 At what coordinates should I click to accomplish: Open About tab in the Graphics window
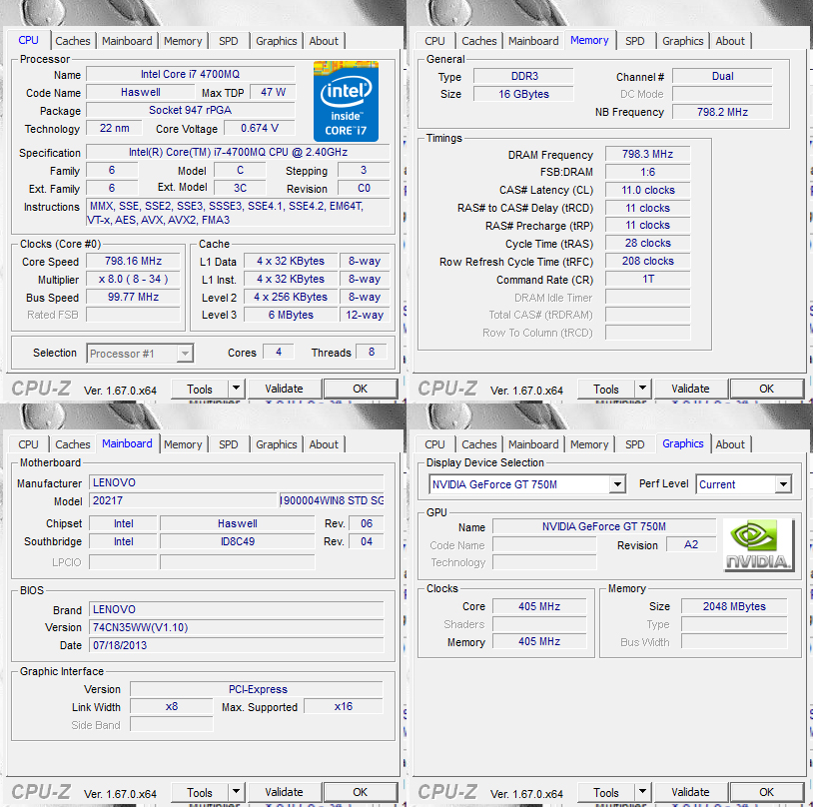click(730, 444)
